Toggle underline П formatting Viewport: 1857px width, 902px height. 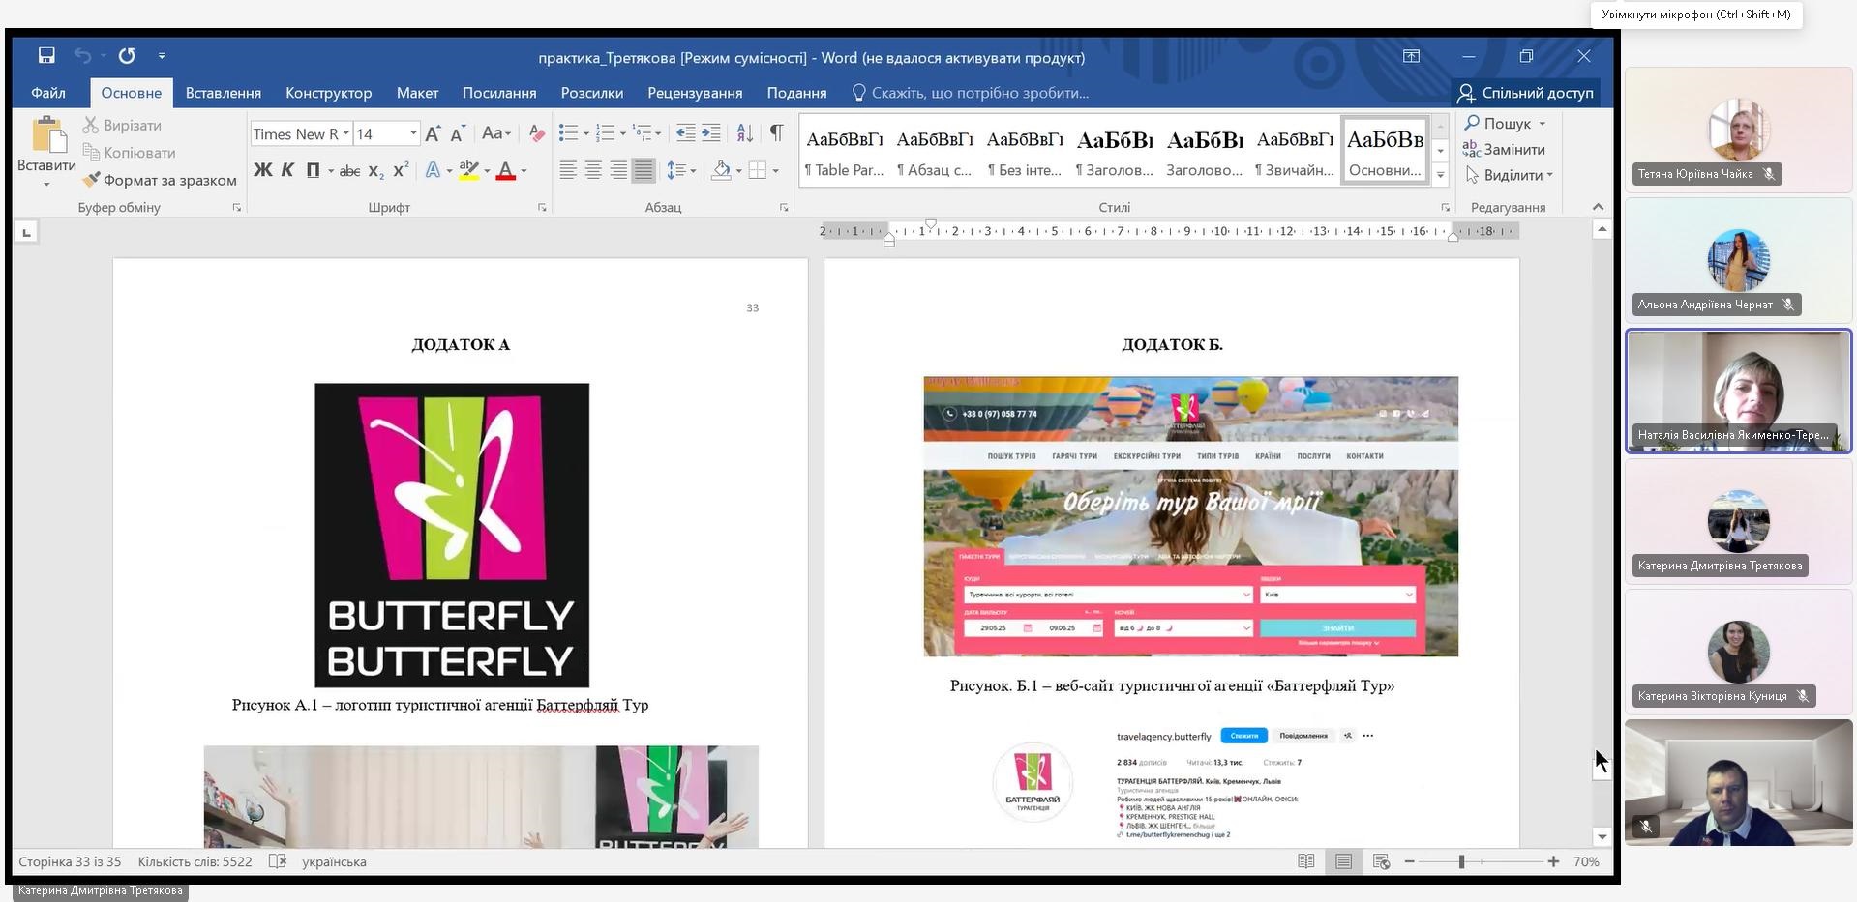tap(313, 171)
